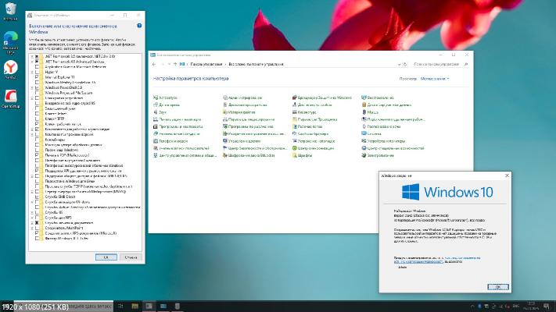
Task: Expand the .NET Framework 3.5 node
Action: tap(32, 57)
